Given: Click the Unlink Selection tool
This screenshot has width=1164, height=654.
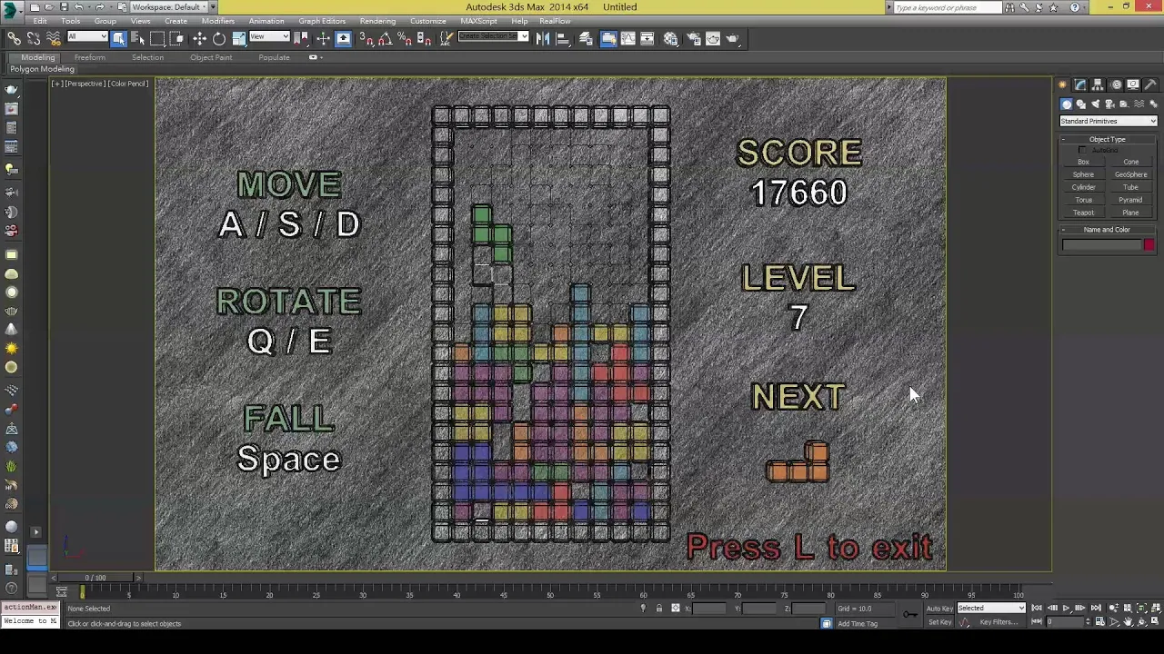Looking at the screenshot, I should pyautogui.click(x=33, y=38).
